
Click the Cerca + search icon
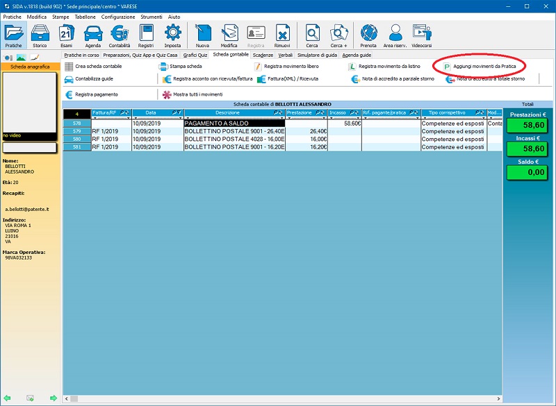pyautogui.click(x=339, y=35)
